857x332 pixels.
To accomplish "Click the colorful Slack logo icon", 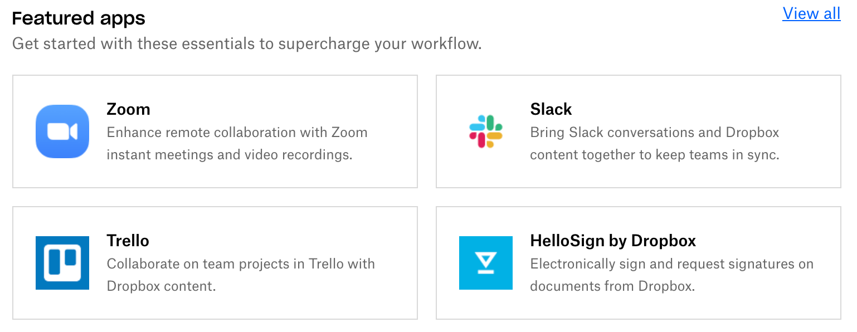I will 486,131.
